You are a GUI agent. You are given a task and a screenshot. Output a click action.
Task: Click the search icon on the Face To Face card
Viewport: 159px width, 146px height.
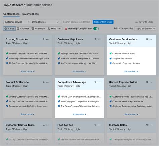(95, 125)
